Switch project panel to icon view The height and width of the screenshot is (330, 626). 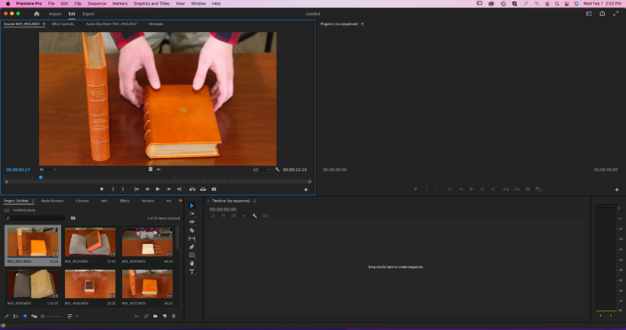coord(24,316)
